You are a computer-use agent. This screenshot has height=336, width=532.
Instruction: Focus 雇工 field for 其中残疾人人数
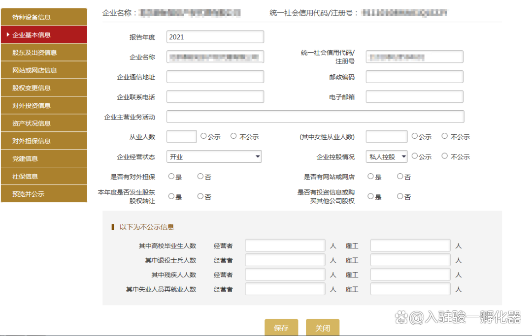[x=410, y=275]
